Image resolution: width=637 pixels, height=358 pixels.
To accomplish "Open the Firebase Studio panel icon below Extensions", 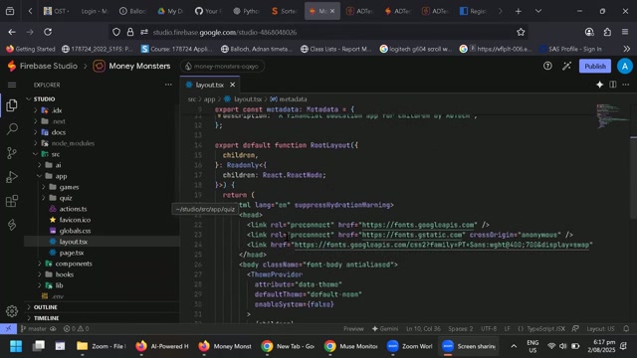I will (12, 225).
